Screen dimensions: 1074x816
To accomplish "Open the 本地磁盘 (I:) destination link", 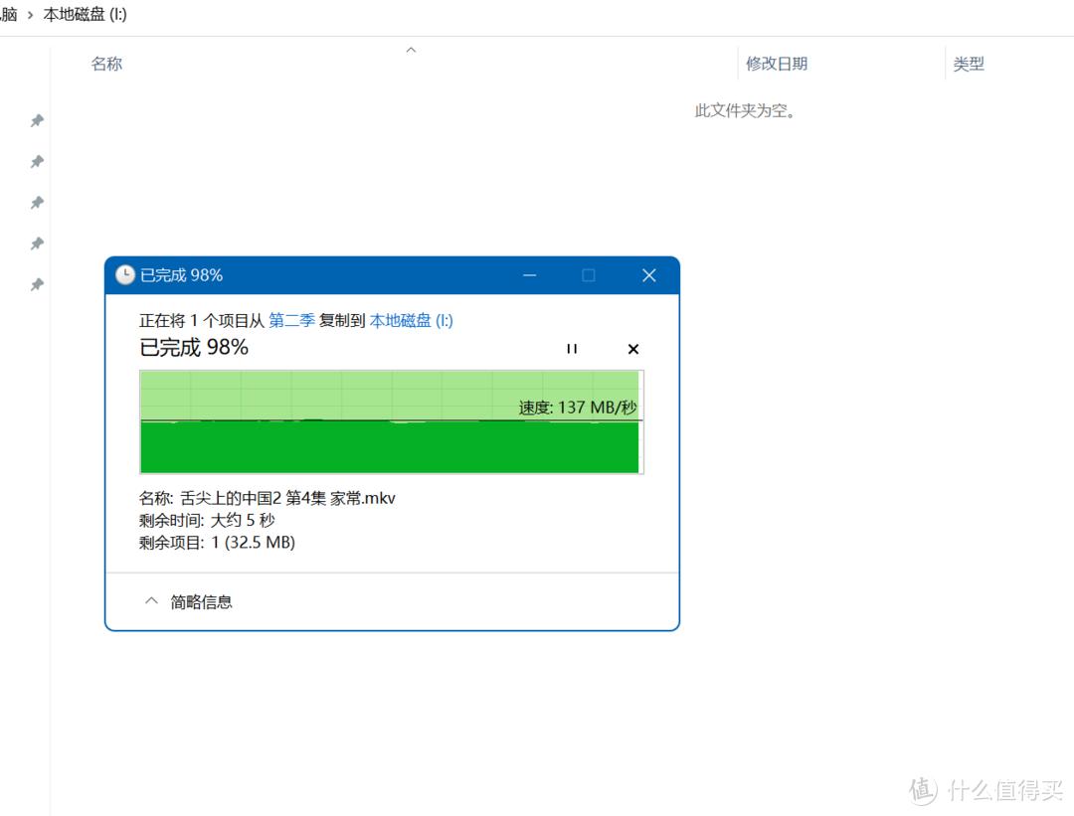I will [411, 320].
